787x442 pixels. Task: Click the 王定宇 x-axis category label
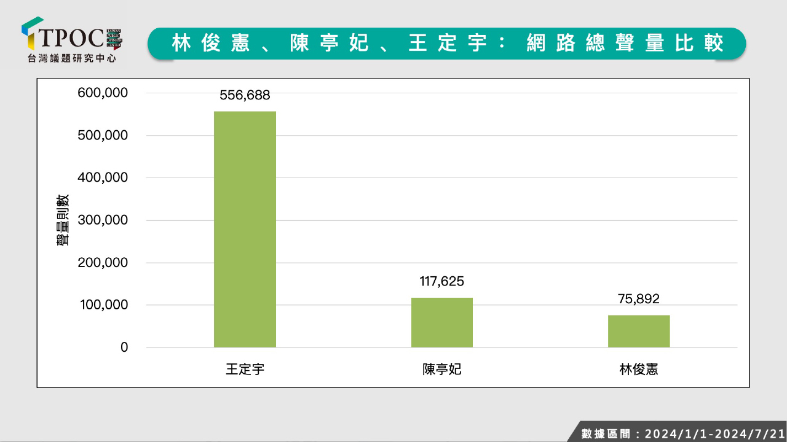tap(245, 370)
